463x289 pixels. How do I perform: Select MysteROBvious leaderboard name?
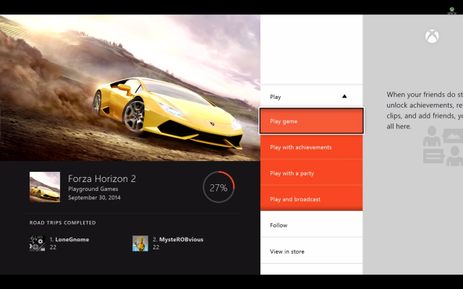click(182, 239)
